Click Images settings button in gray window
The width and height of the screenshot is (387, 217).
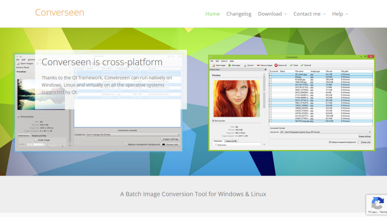tap(170, 139)
